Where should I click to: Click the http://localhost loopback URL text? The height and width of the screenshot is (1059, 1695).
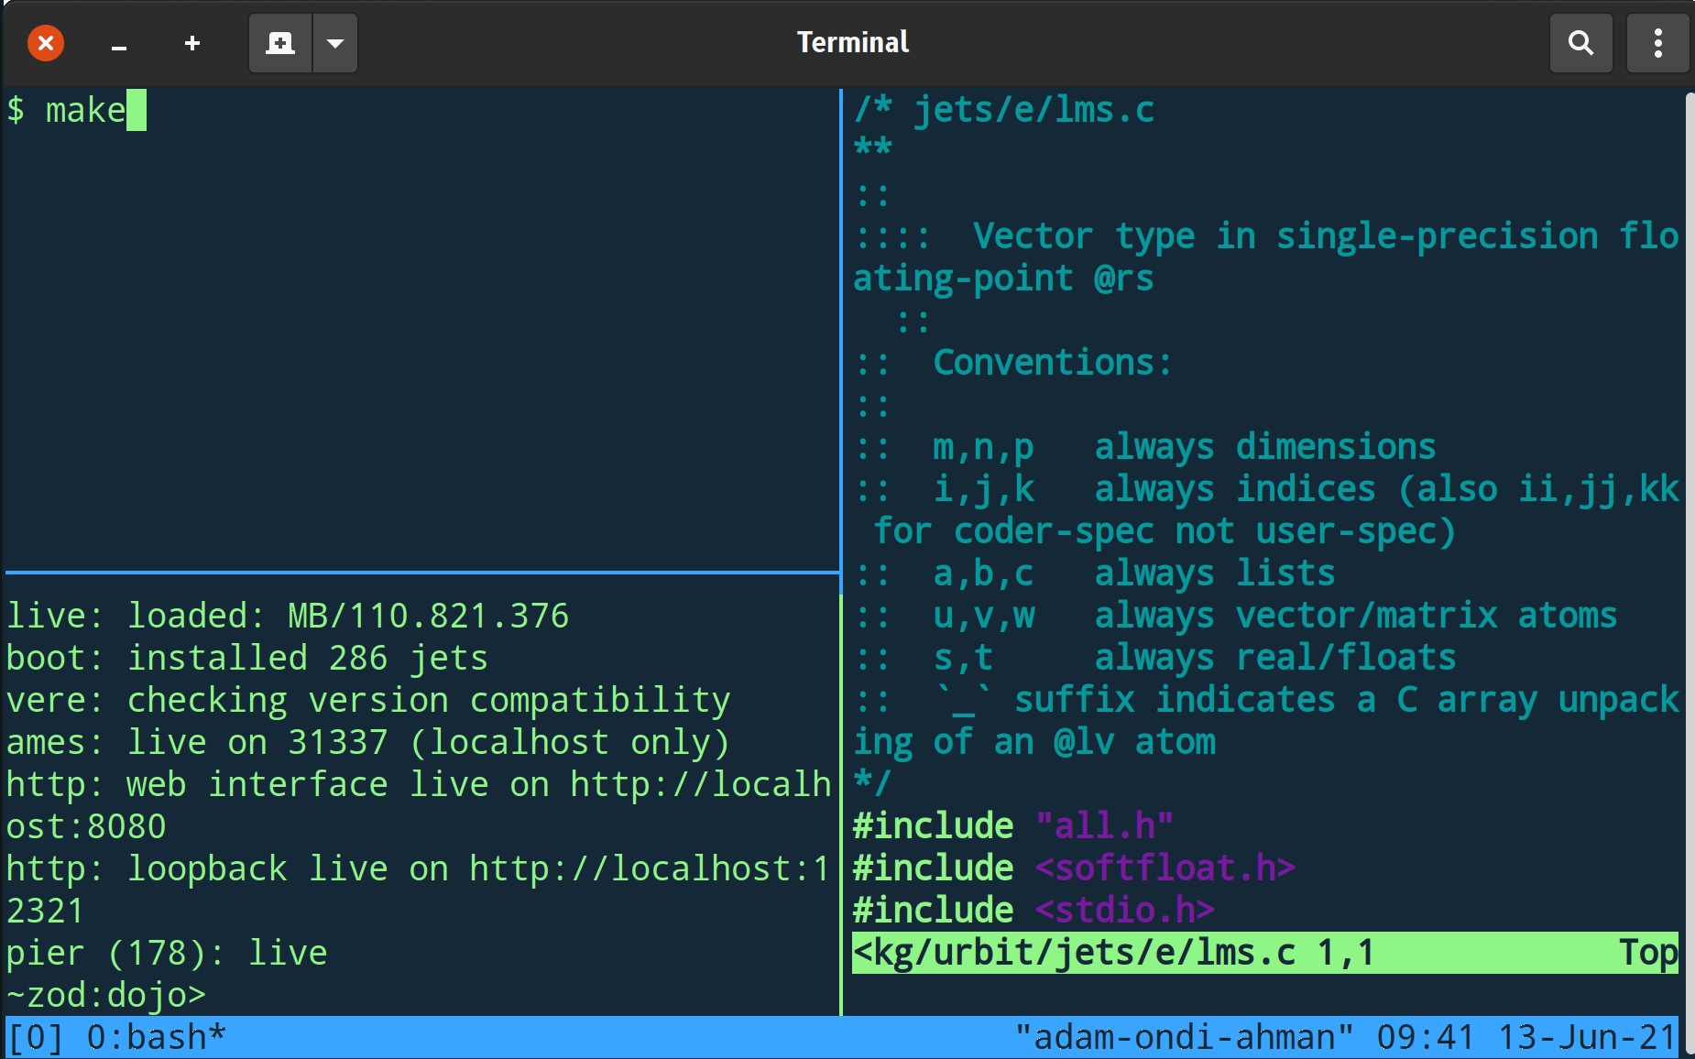641,869
